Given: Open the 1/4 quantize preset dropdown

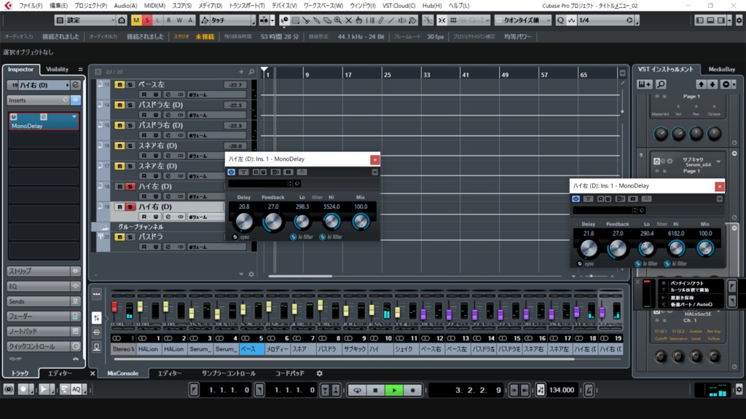Looking at the screenshot, I should tap(605, 20).
